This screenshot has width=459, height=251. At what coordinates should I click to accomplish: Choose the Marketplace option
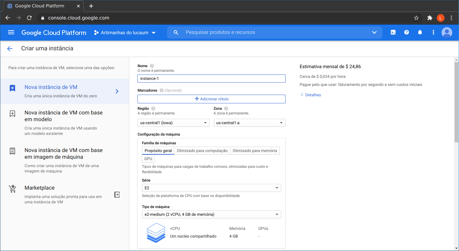point(65,195)
